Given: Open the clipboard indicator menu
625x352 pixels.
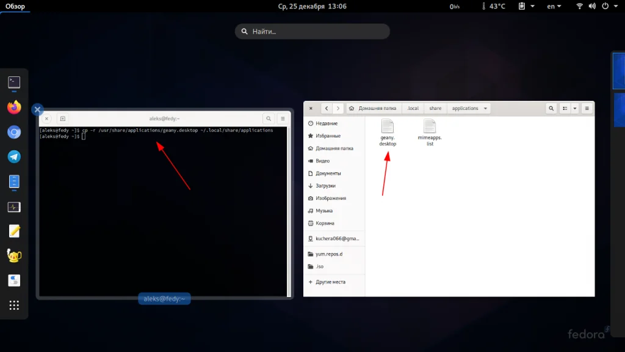Looking at the screenshot, I should click(x=526, y=6).
